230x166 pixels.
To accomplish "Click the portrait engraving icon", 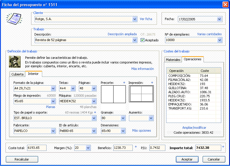I will (x=15, y=62).
